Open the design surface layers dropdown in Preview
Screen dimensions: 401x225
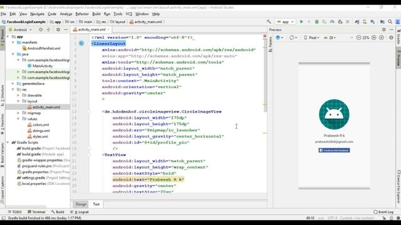279,37
